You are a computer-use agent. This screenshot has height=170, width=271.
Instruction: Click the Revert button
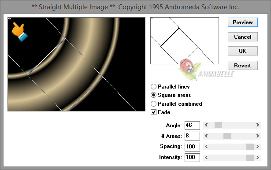pyautogui.click(x=243, y=66)
